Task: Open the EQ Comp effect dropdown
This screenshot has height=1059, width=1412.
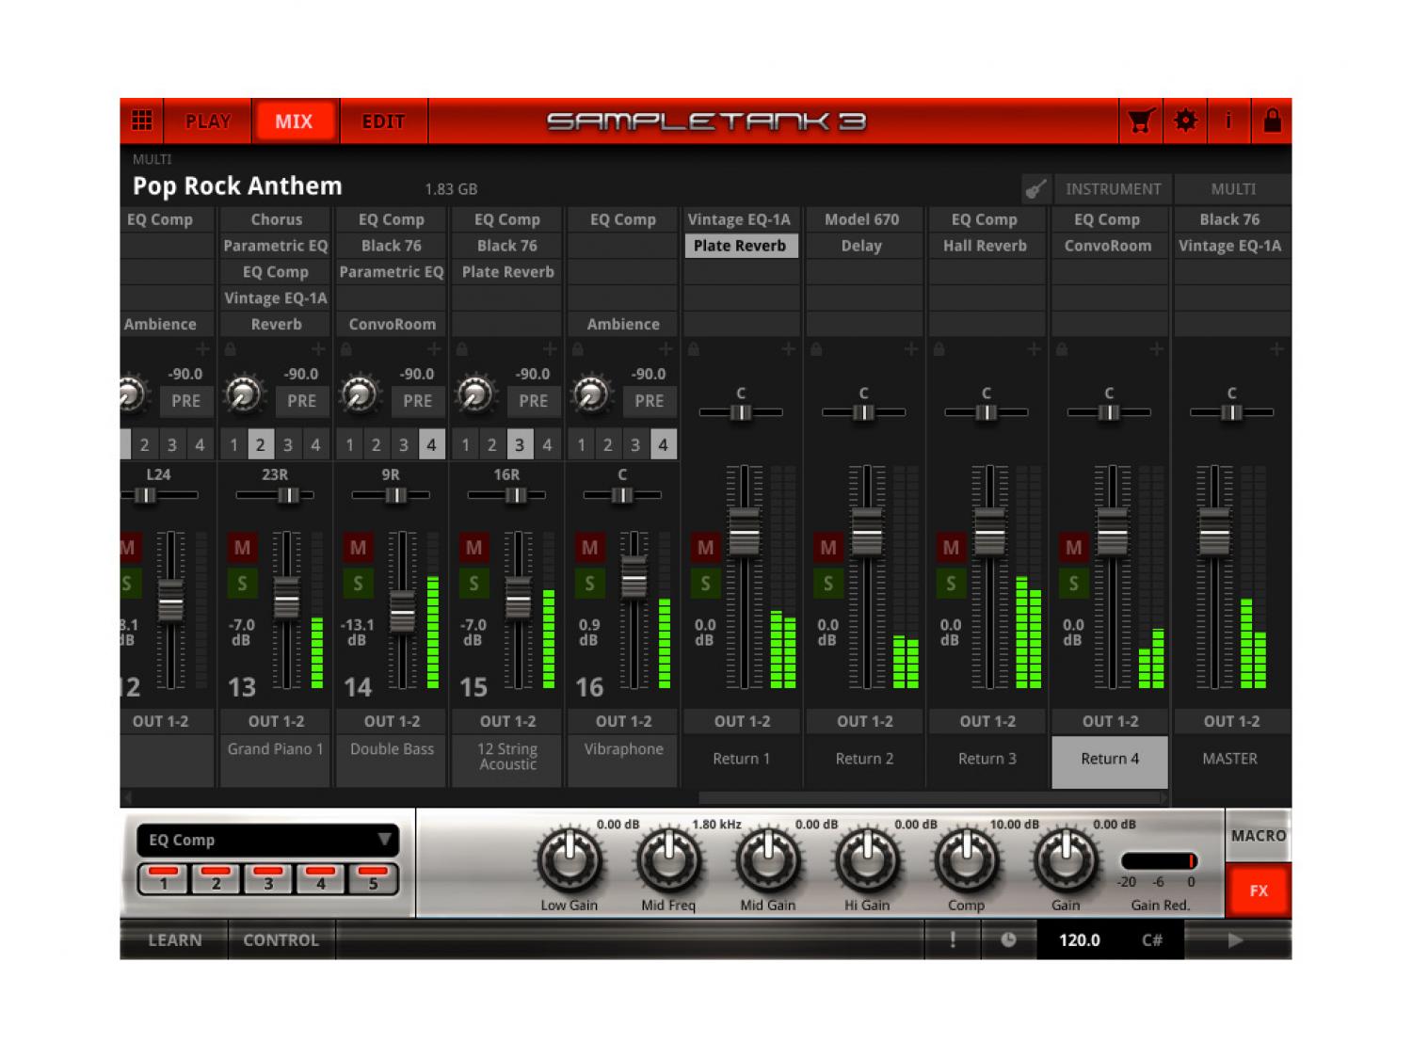Action: click(x=268, y=840)
